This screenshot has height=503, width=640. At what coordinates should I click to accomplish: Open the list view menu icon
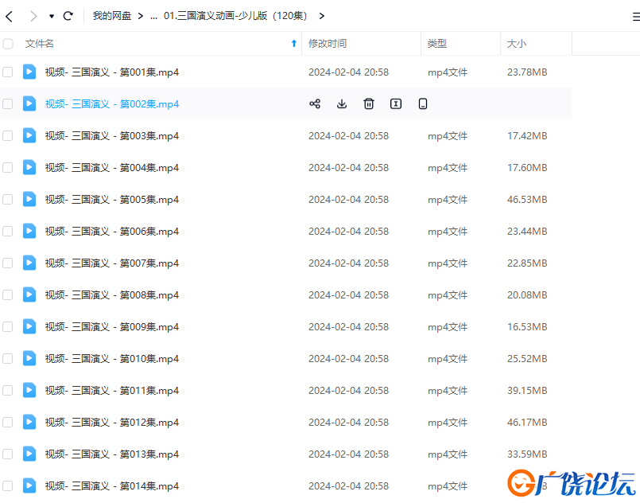[636, 17]
